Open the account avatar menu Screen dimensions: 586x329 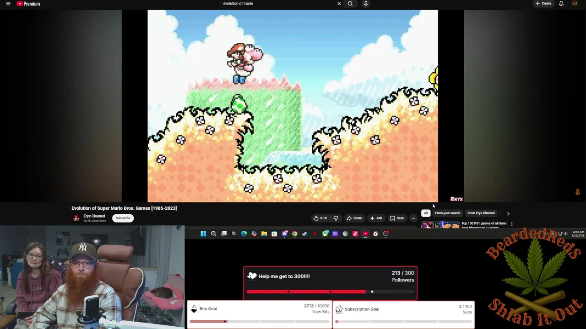(x=575, y=4)
